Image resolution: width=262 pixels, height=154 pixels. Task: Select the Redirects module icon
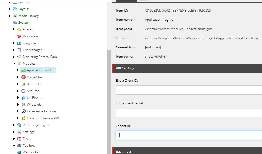coord(24,84)
